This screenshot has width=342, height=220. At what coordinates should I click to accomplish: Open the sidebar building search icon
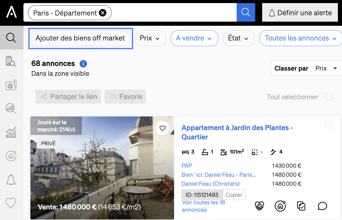point(11,62)
